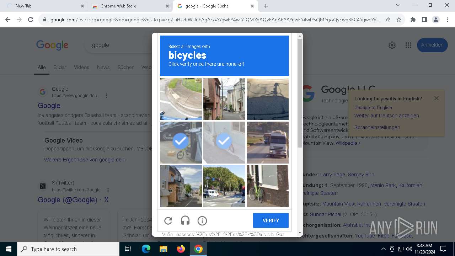
Task: Open captcha help info icon
Action: pos(202,221)
